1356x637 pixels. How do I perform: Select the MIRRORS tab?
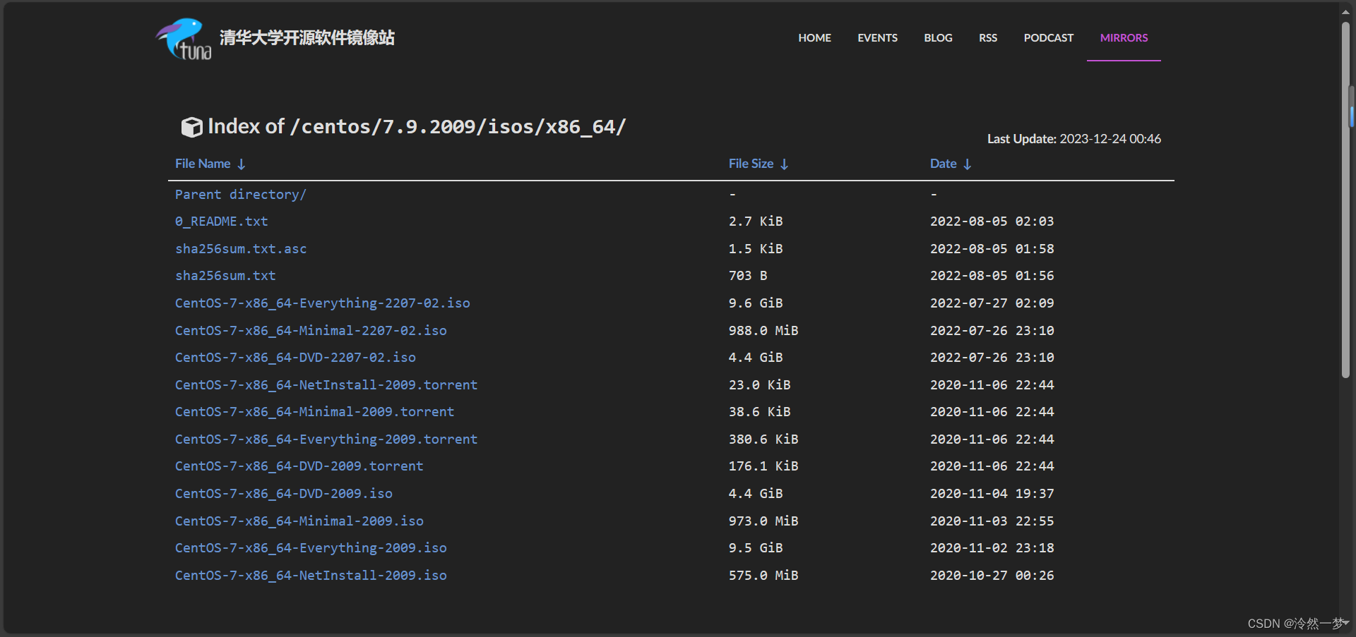click(x=1124, y=38)
